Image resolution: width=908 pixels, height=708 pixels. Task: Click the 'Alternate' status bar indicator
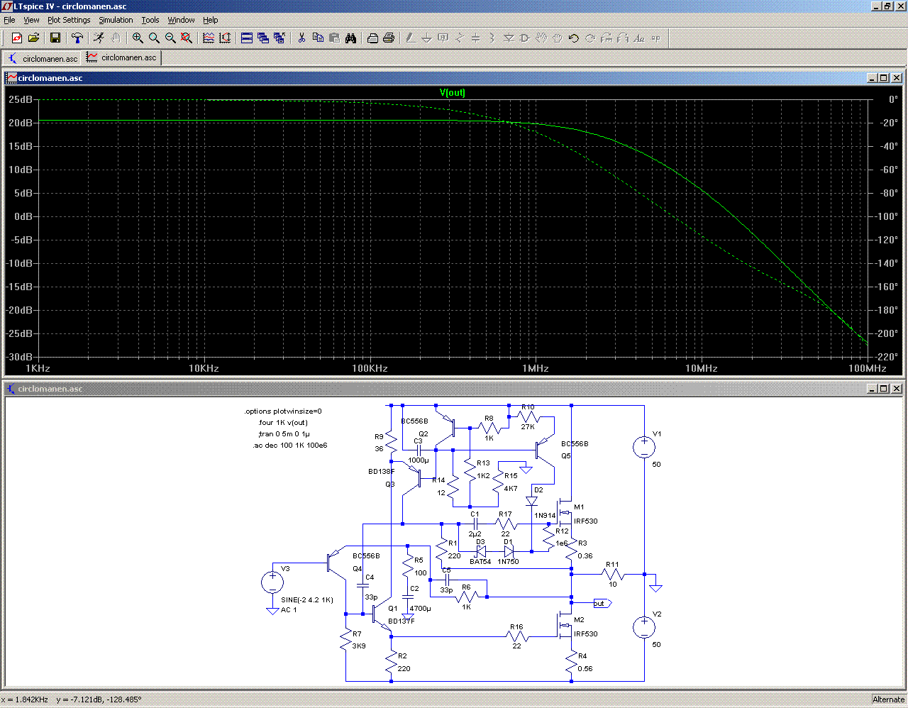(889, 699)
